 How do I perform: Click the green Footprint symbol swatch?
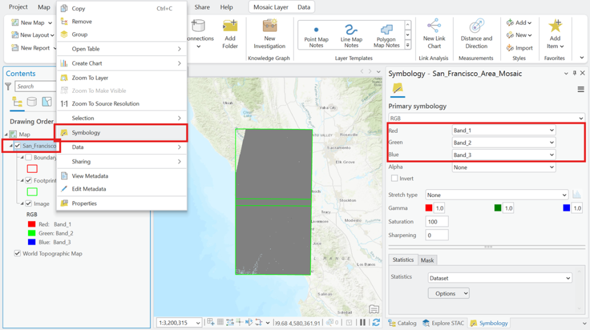click(32, 192)
